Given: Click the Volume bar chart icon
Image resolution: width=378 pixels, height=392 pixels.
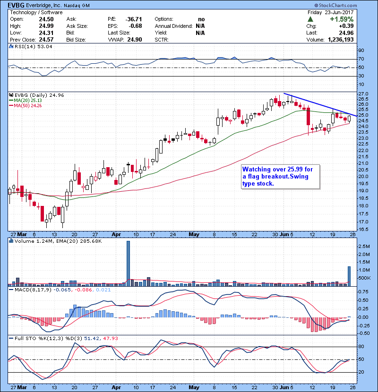Looking at the screenshot, I should 11,241.
